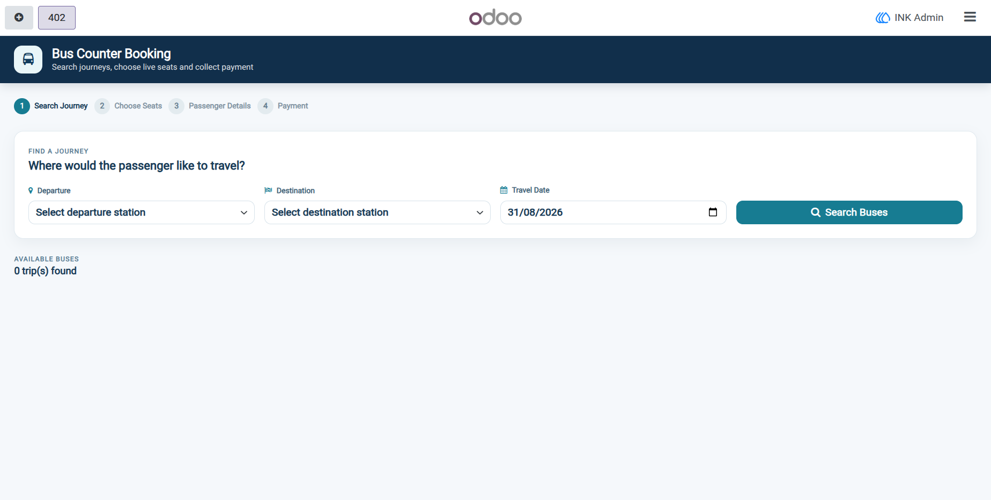
Task: Click the bus icon in header
Action: (28, 60)
